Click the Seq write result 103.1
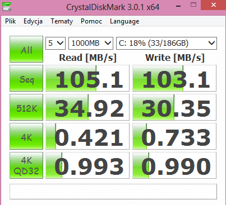Image resolution: width=226 pixels, height=205 pixels. click(174, 78)
